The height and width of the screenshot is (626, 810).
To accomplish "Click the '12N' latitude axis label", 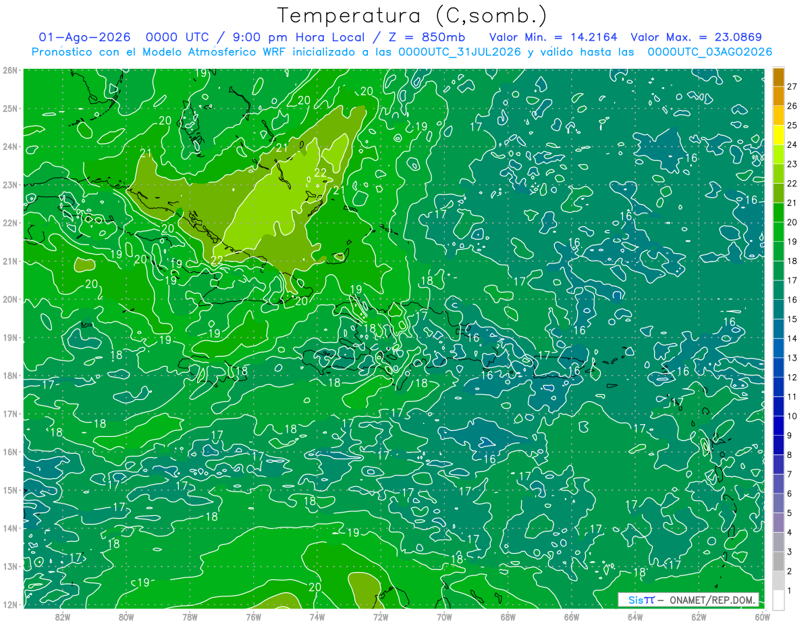I will pos(10,604).
